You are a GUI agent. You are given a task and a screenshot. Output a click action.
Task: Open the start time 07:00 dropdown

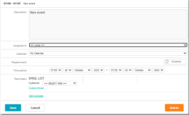pyautogui.click(x=56, y=70)
